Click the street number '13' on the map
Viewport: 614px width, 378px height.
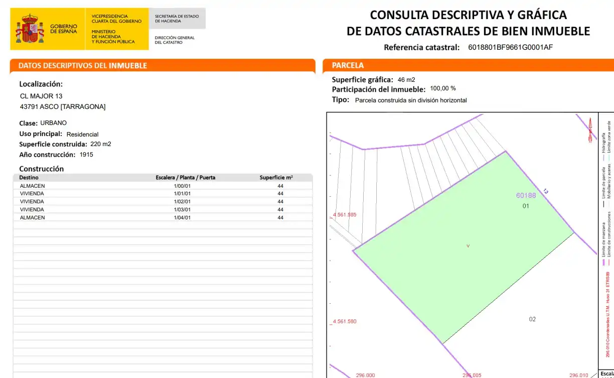click(546, 191)
